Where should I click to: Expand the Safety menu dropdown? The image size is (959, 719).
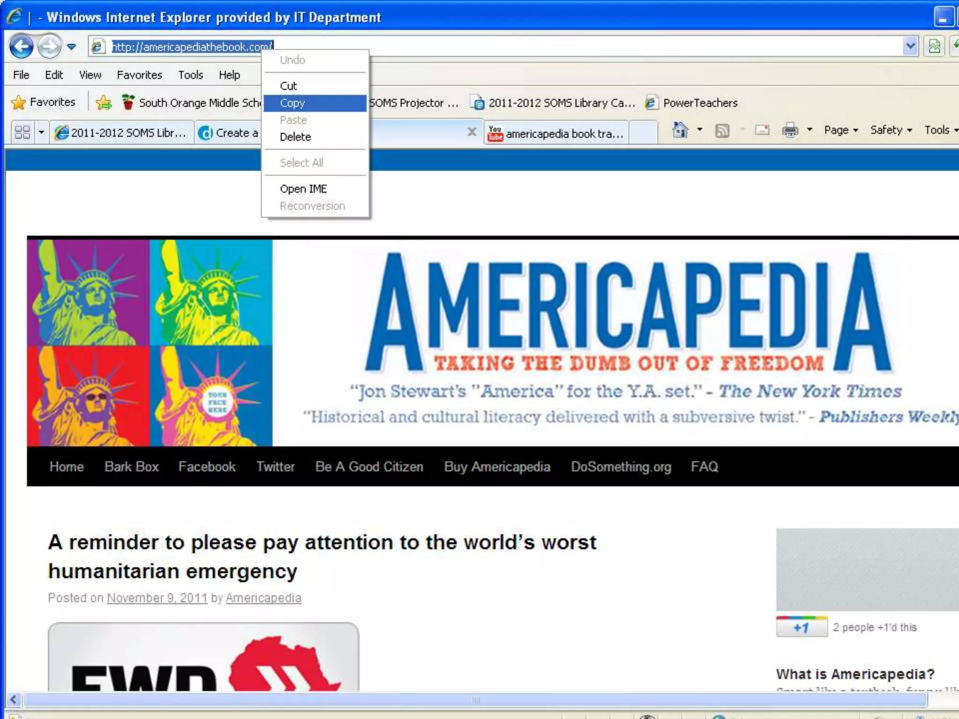[891, 130]
